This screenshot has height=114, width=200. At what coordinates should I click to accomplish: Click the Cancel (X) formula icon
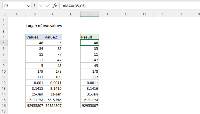tap(41, 6)
